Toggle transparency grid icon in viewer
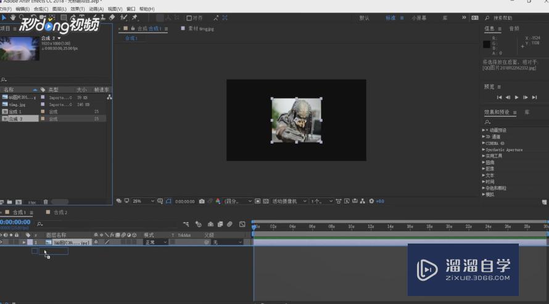Image resolution: width=549 pixels, height=304 pixels. (266, 201)
